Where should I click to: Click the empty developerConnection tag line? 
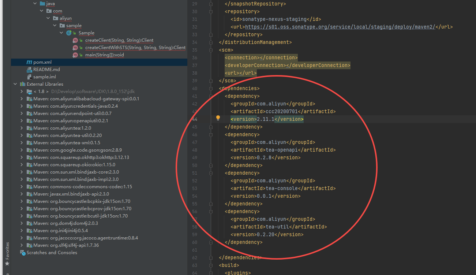[288, 65]
